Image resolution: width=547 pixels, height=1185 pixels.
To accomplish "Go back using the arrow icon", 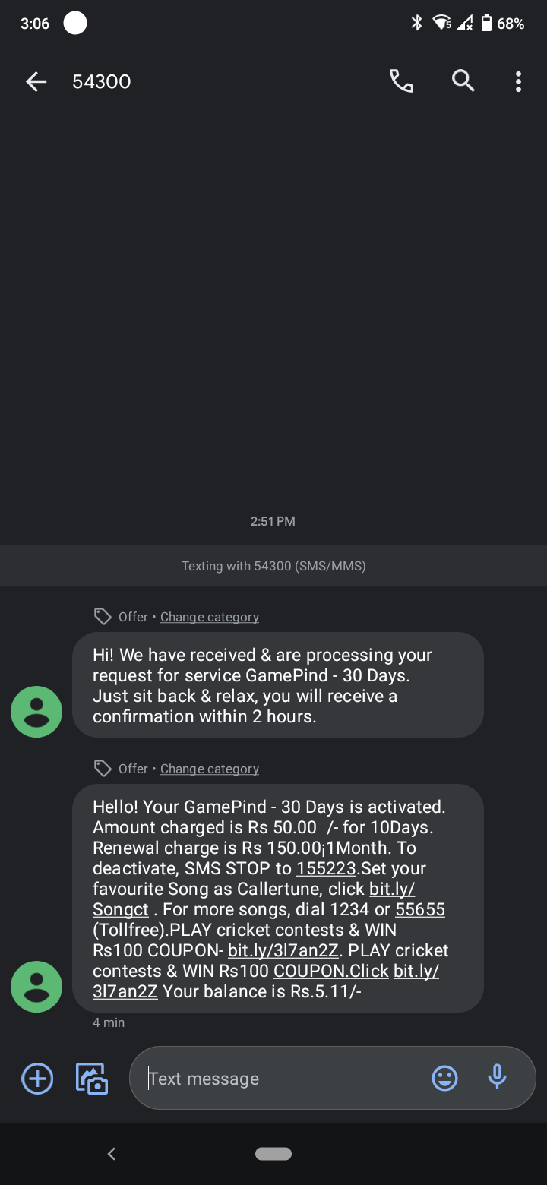I will (x=36, y=82).
